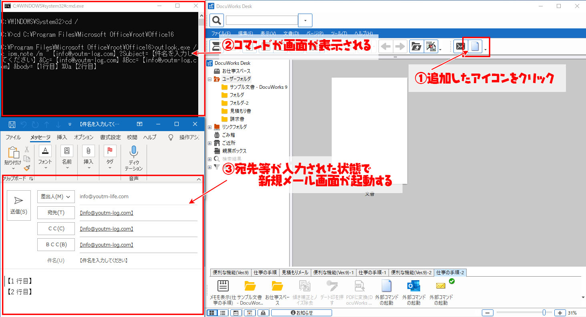Click 外部コマンドの起動 blank document icon
The image size is (586, 317).
(x=387, y=286)
